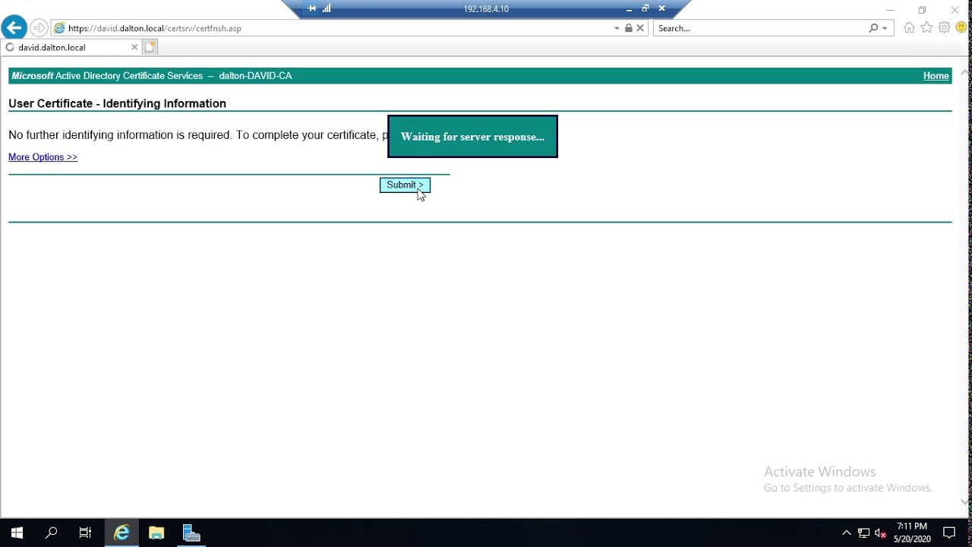Click the security lock icon

coord(629,28)
